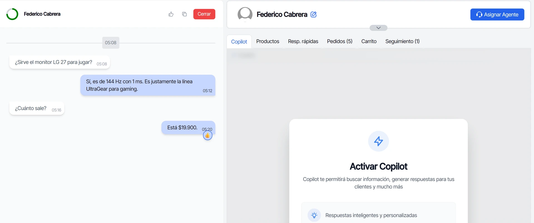The height and width of the screenshot is (223, 534).
Task: Click the 'Está $19.900.' message
Action: (x=188, y=128)
